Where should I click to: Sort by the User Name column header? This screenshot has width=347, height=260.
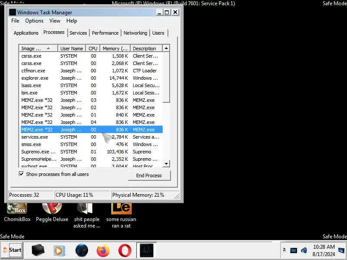click(x=72, y=49)
